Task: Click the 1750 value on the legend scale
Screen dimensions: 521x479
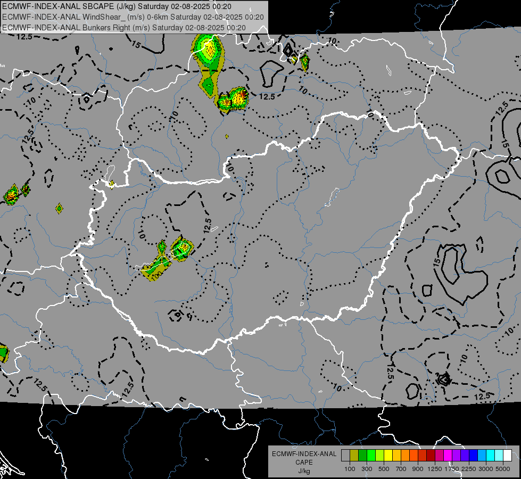Action: click(452, 469)
